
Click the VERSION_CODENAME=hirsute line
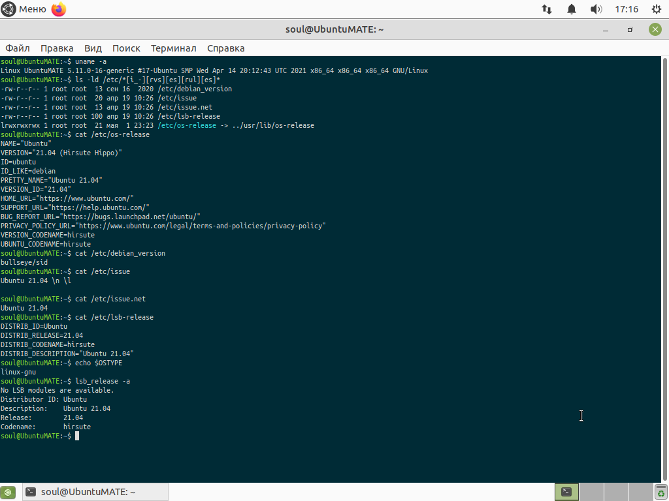pos(47,235)
